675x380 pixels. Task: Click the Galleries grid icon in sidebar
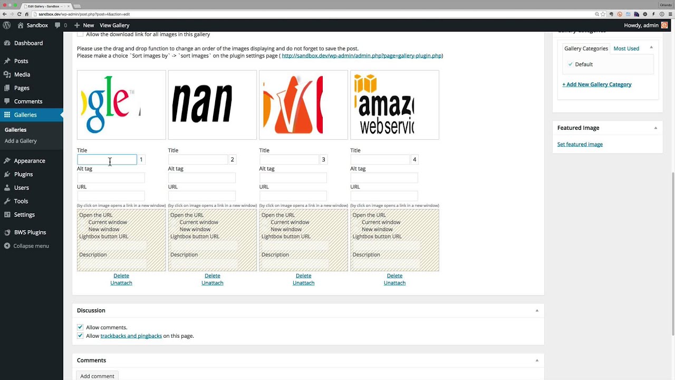pyautogui.click(x=7, y=115)
